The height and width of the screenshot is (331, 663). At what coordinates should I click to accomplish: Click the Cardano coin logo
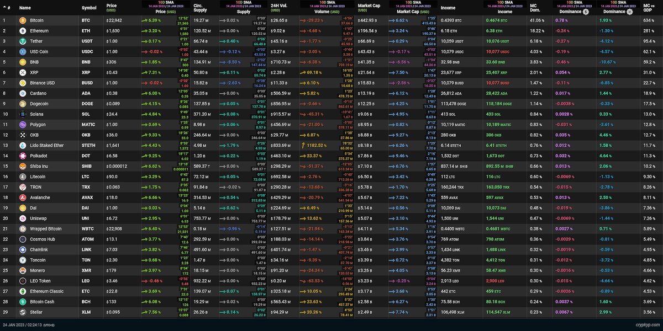pos(23,93)
